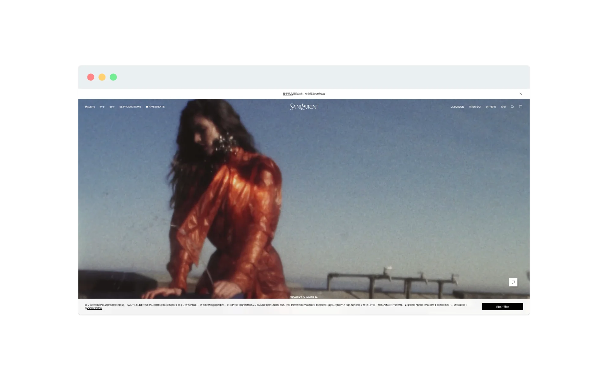Click the green window circle

(x=113, y=77)
